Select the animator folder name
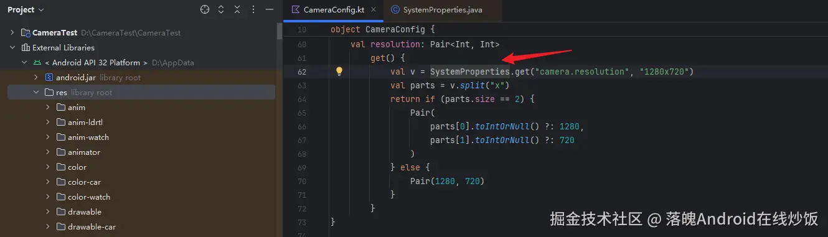 coord(84,152)
